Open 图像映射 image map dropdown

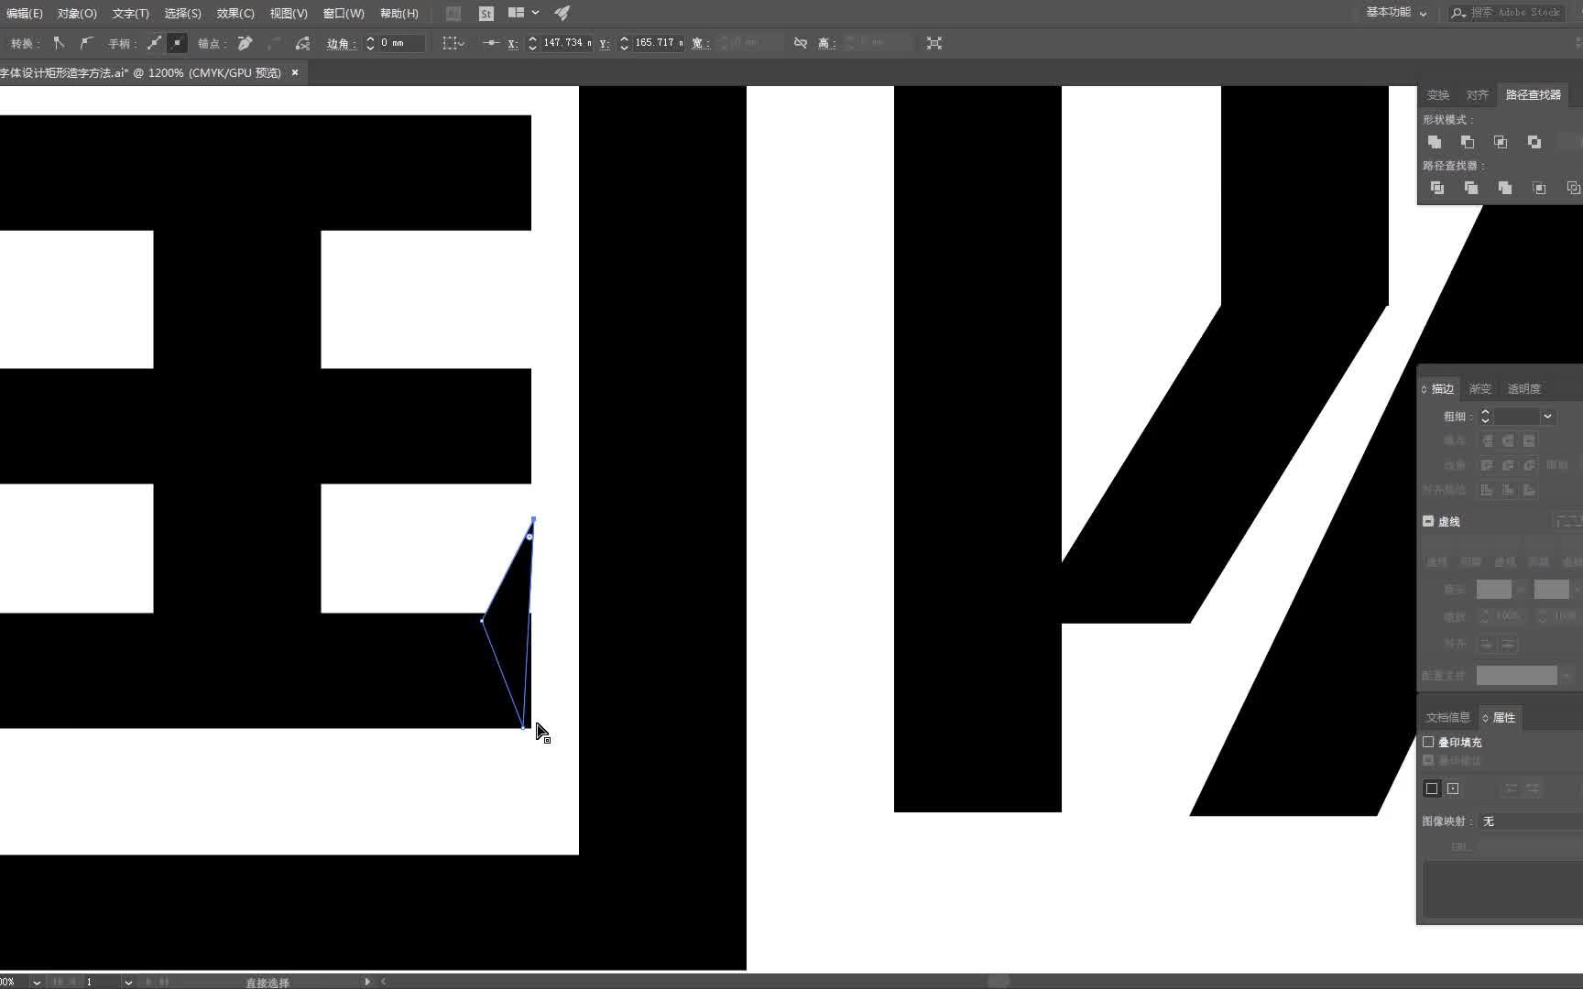[x=1531, y=821]
